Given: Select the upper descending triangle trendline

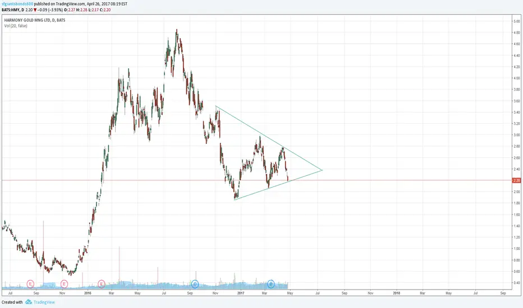Looking at the screenshot, I should [269, 138].
